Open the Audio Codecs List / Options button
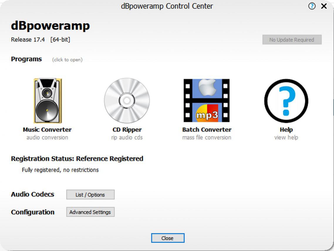Screen dimensions: 334x251 click(x=90, y=195)
